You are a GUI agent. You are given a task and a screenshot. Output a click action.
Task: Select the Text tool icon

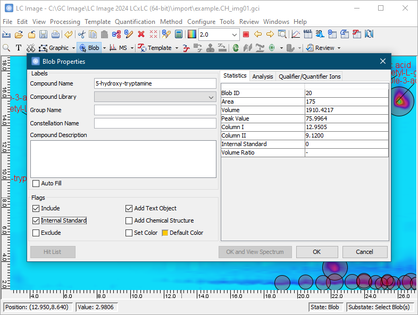[x=19, y=48]
